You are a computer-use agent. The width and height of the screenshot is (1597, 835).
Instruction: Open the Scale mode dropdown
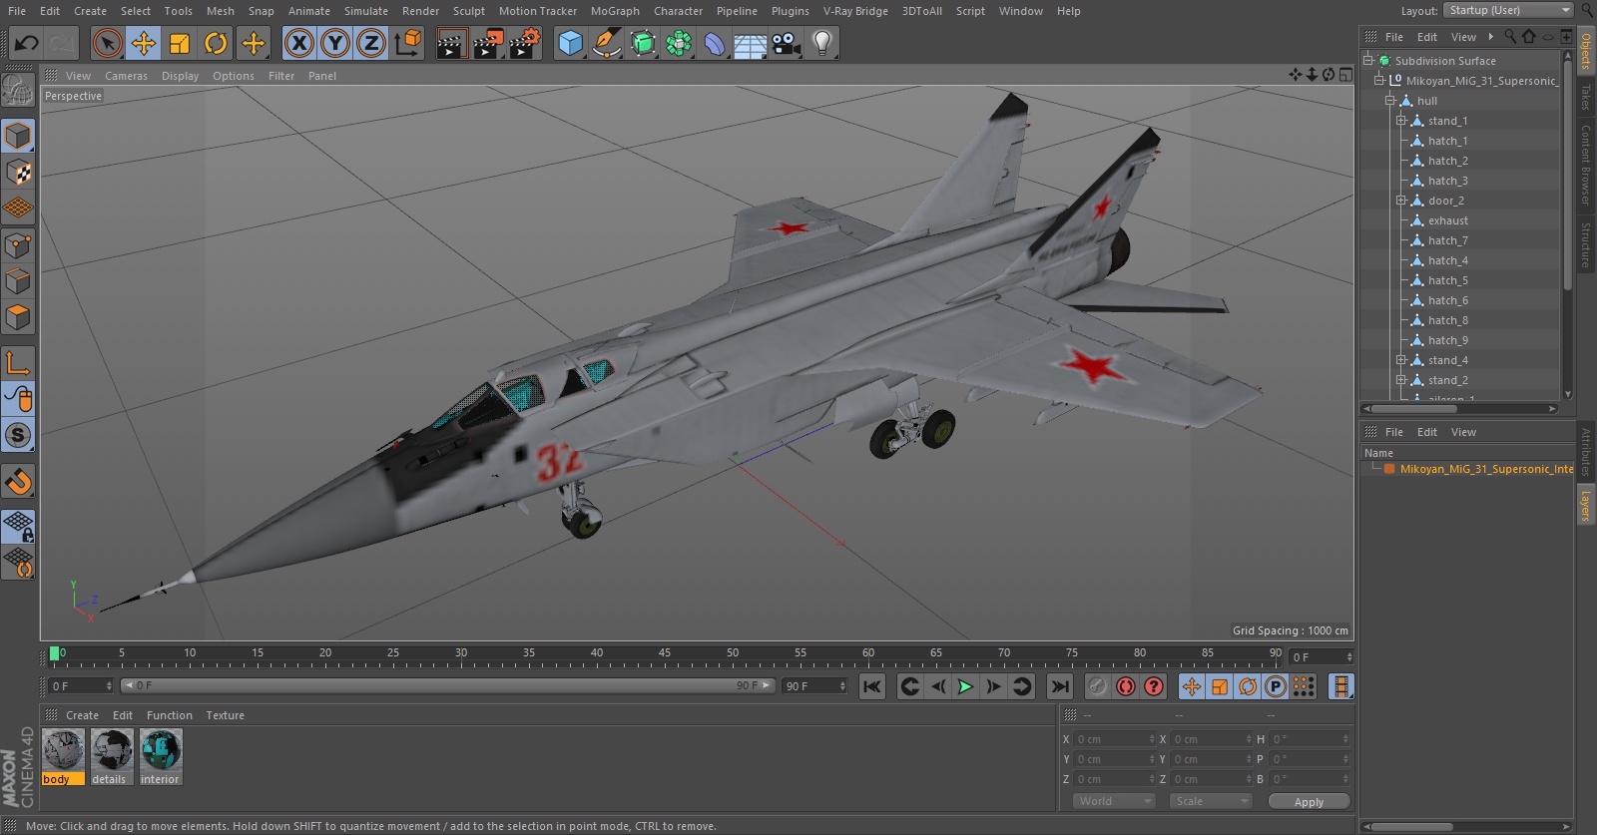click(1211, 801)
